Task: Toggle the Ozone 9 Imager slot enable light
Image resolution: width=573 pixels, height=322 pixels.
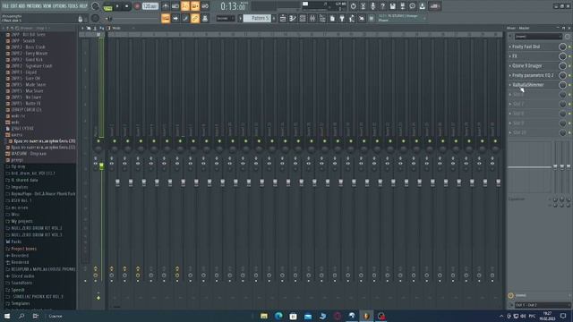Action: [569, 66]
